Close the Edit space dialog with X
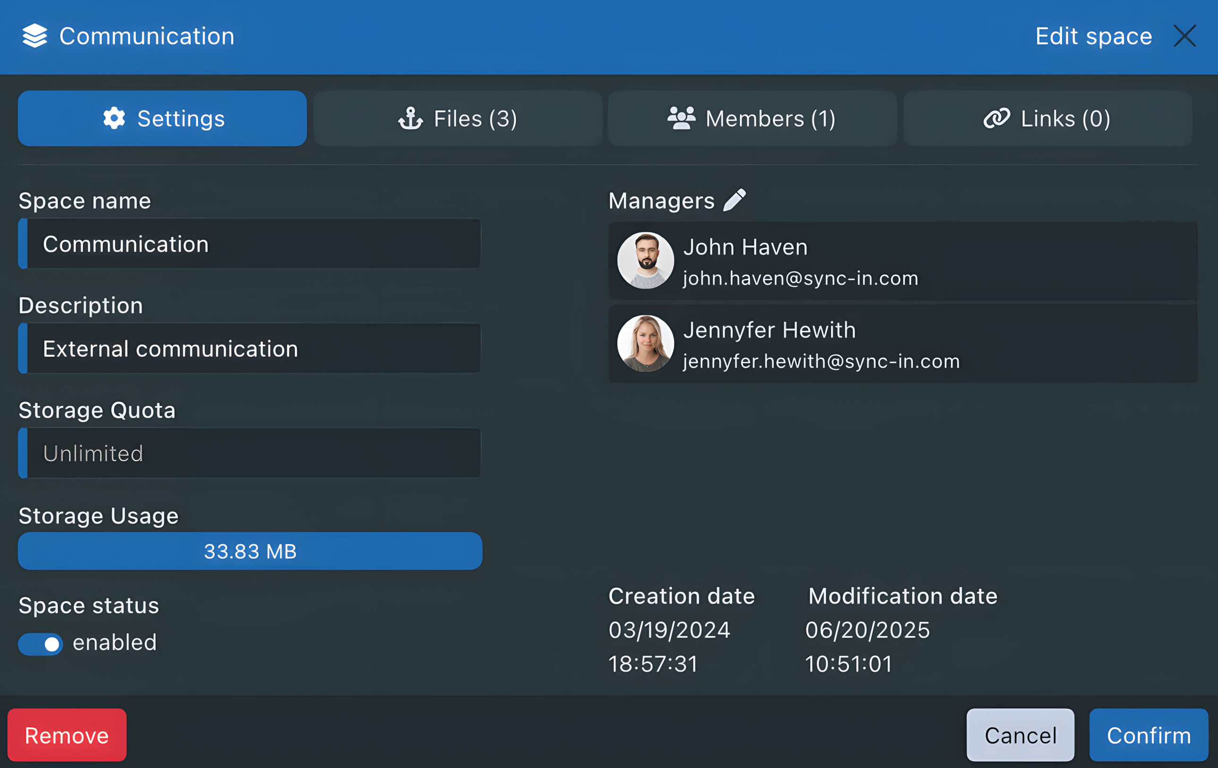This screenshot has width=1218, height=768. 1184,36
